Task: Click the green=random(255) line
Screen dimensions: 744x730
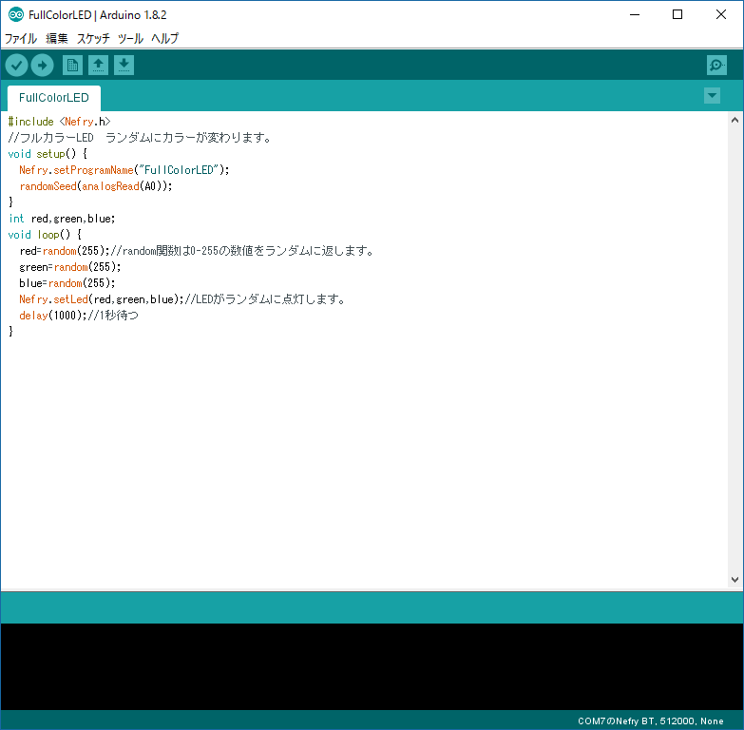Action: (70, 267)
